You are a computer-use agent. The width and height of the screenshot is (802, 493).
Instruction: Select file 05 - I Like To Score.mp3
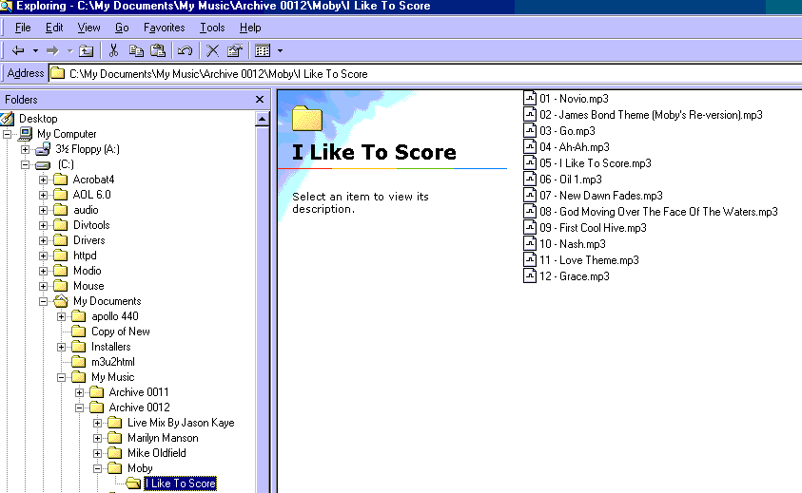click(596, 163)
